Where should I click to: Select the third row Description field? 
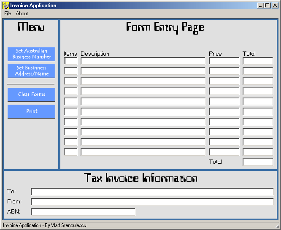143,81
